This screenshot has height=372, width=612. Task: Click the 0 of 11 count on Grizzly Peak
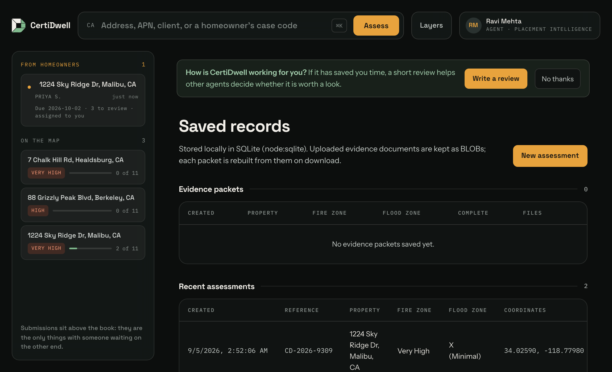coord(127,211)
